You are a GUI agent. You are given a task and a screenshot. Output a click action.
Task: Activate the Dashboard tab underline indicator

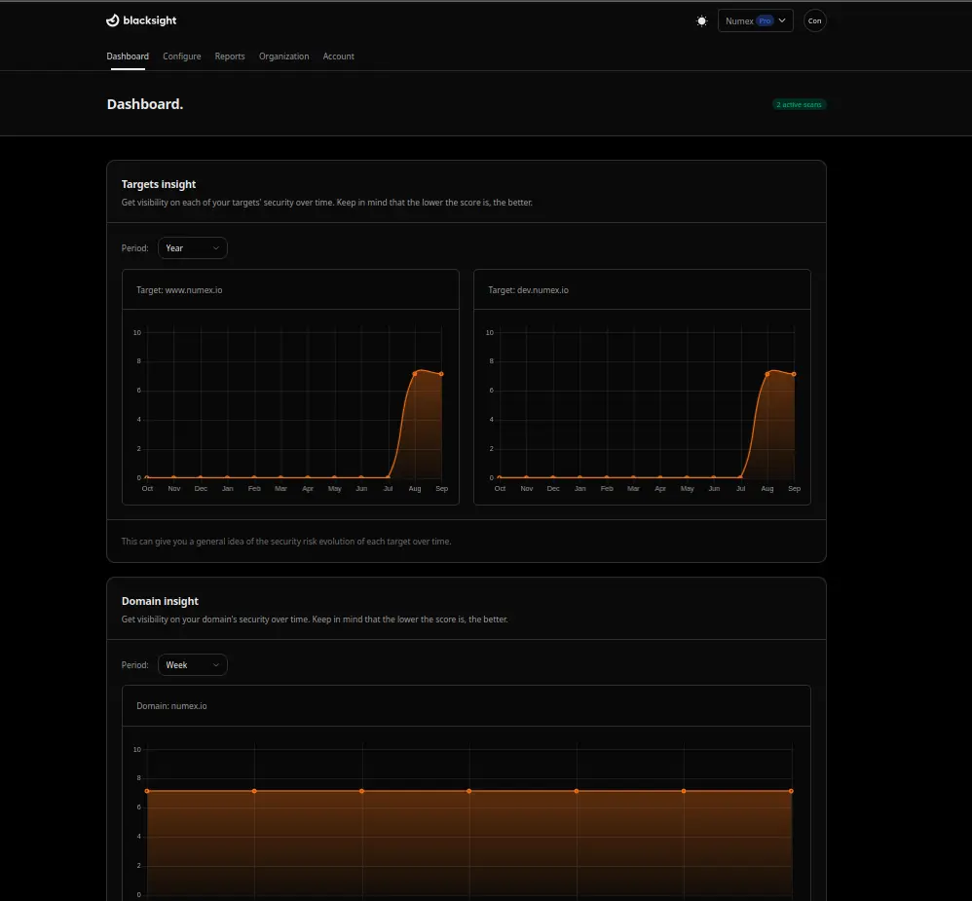(x=128, y=68)
